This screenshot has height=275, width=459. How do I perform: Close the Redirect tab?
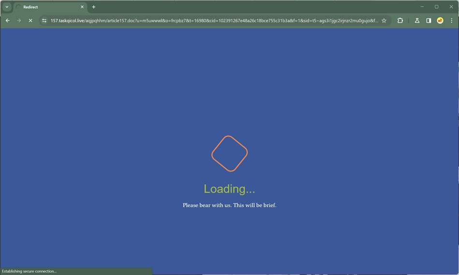pos(82,7)
